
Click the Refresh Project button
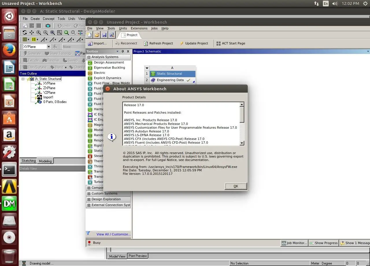158,43
